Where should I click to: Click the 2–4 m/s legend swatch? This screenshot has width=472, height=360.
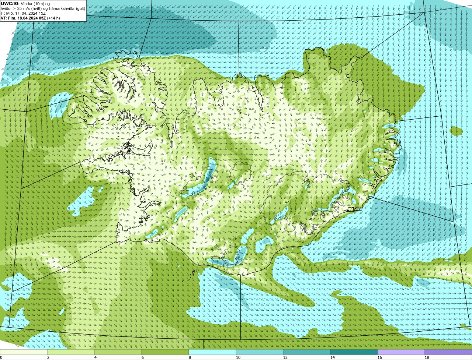[71, 352]
